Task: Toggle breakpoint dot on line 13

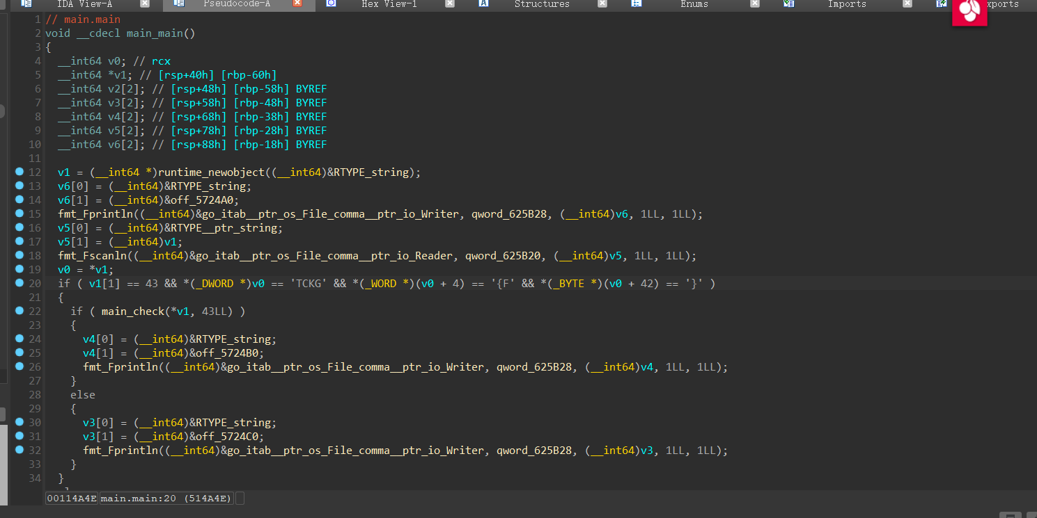Action: tap(20, 186)
